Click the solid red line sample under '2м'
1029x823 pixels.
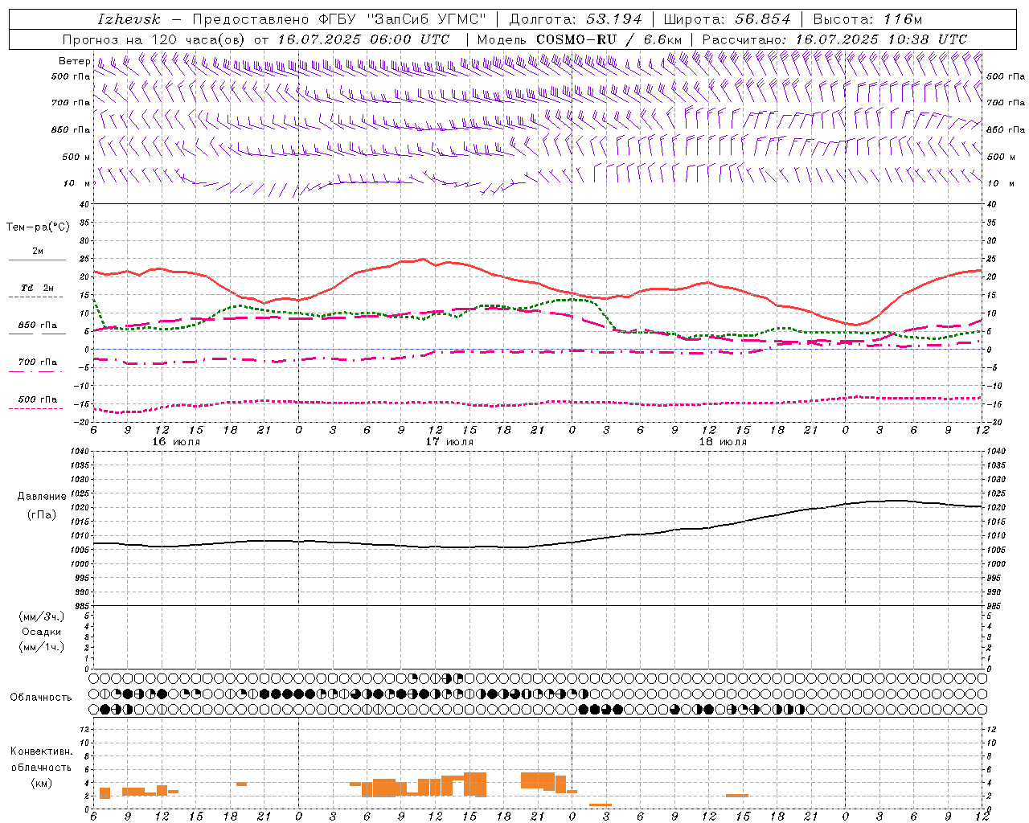click(x=37, y=260)
